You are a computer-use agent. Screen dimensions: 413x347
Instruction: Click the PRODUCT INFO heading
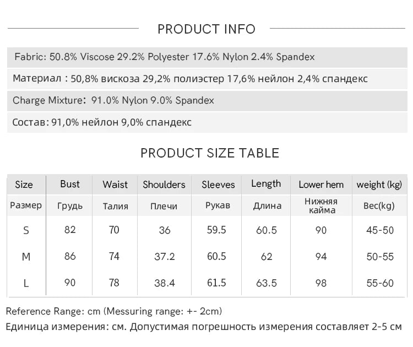(206, 29)
